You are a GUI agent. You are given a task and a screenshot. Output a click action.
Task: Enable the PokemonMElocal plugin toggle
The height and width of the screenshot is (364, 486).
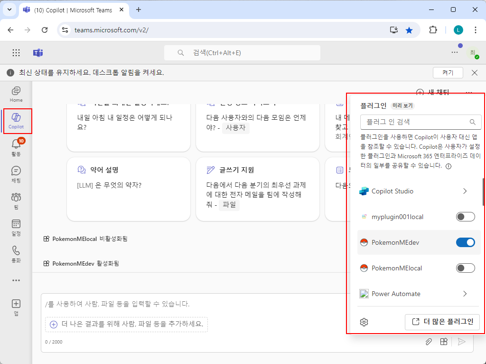tap(466, 268)
